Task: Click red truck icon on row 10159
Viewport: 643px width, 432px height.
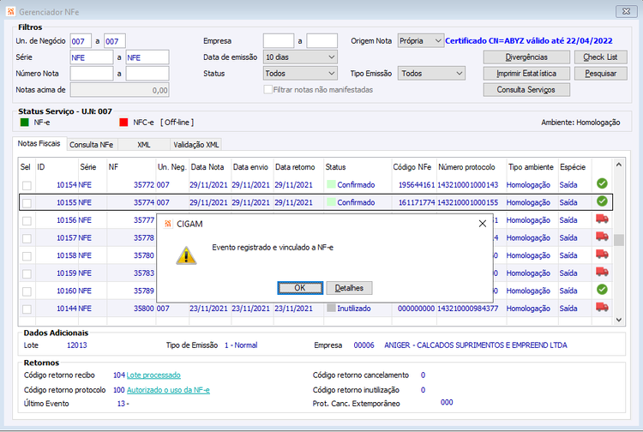Action: [602, 273]
